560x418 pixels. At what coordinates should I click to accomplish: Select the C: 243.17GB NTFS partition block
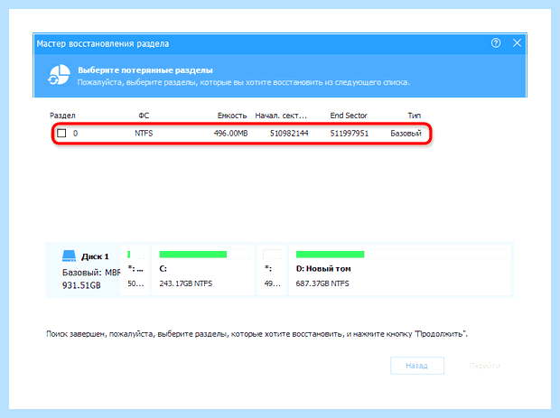tap(203, 270)
